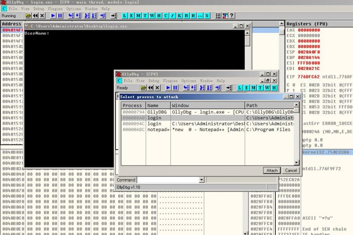Open Handles via H button in main toolbar
Viewport: 353px width, 235px height.
(x=159, y=16)
